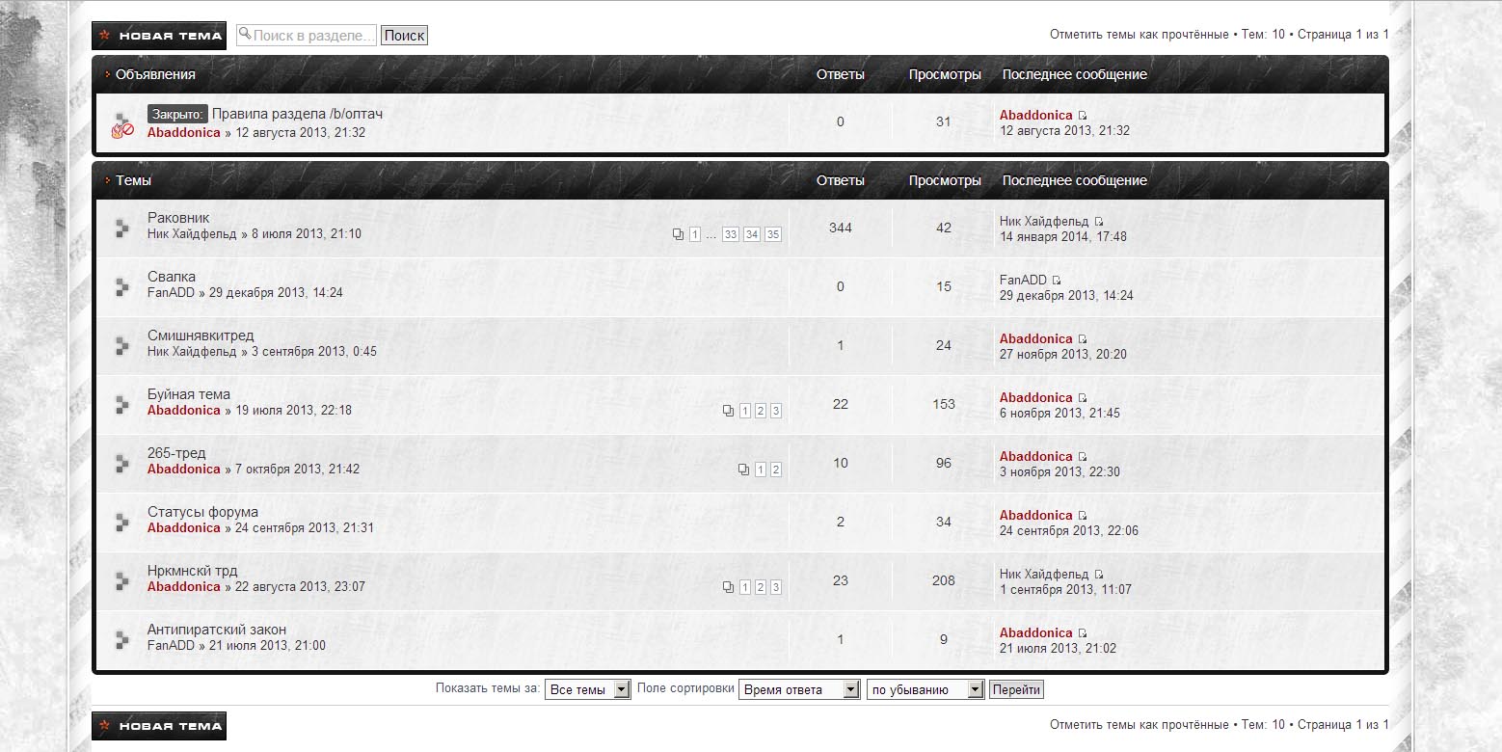View last post icon in Статусы форума row
This screenshot has width=1502, height=752.
coord(1083,516)
